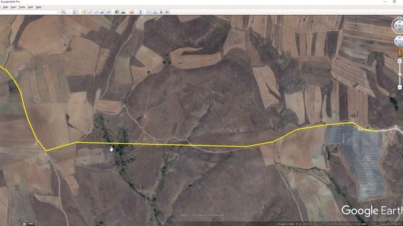This screenshot has width=403, height=226.
Task: Open the Edit menu
Action: [x=6, y=7]
